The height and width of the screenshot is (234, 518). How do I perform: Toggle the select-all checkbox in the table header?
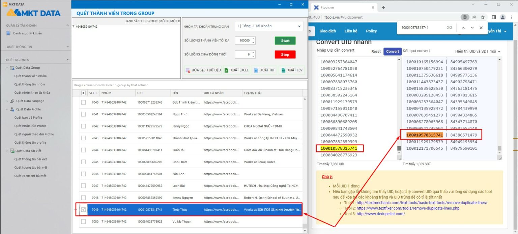[83, 93]
